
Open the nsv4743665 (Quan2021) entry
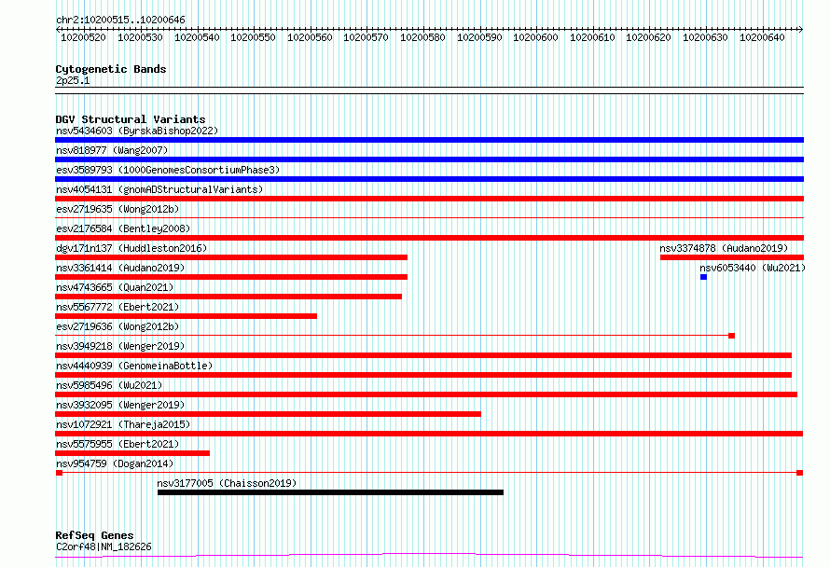[x=115, y=287]
